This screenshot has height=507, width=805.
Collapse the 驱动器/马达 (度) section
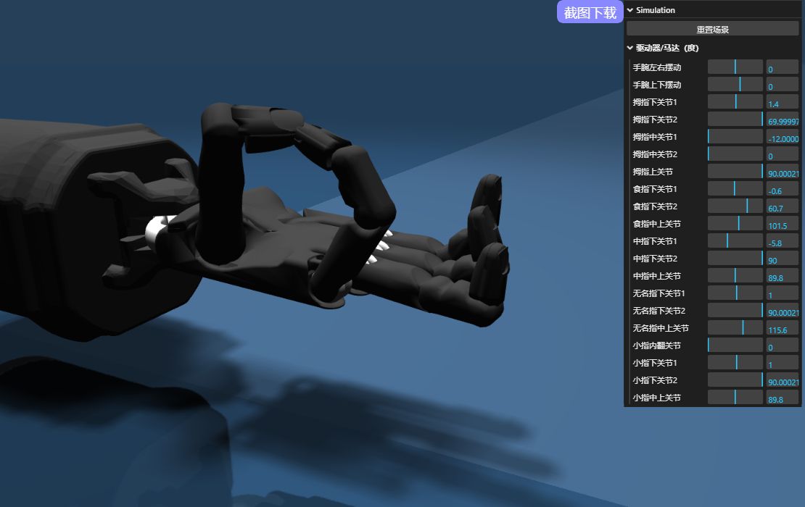[629, 49]
